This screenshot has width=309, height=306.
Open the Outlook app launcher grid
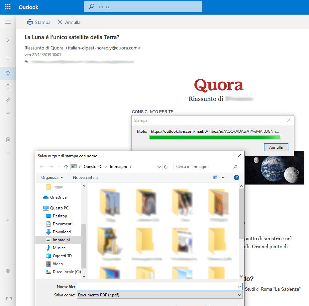8,7
